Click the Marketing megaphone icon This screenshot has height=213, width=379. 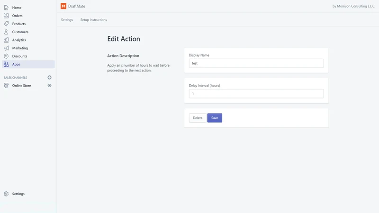[6, 48]
